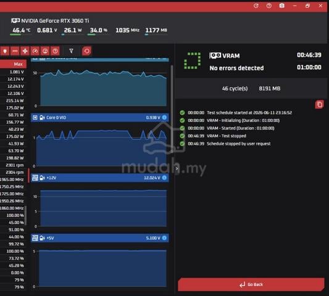Screen dimensions: 329x296
Task: Click the 46.4 °C GPU temperature readout
Action: point(21,30)
